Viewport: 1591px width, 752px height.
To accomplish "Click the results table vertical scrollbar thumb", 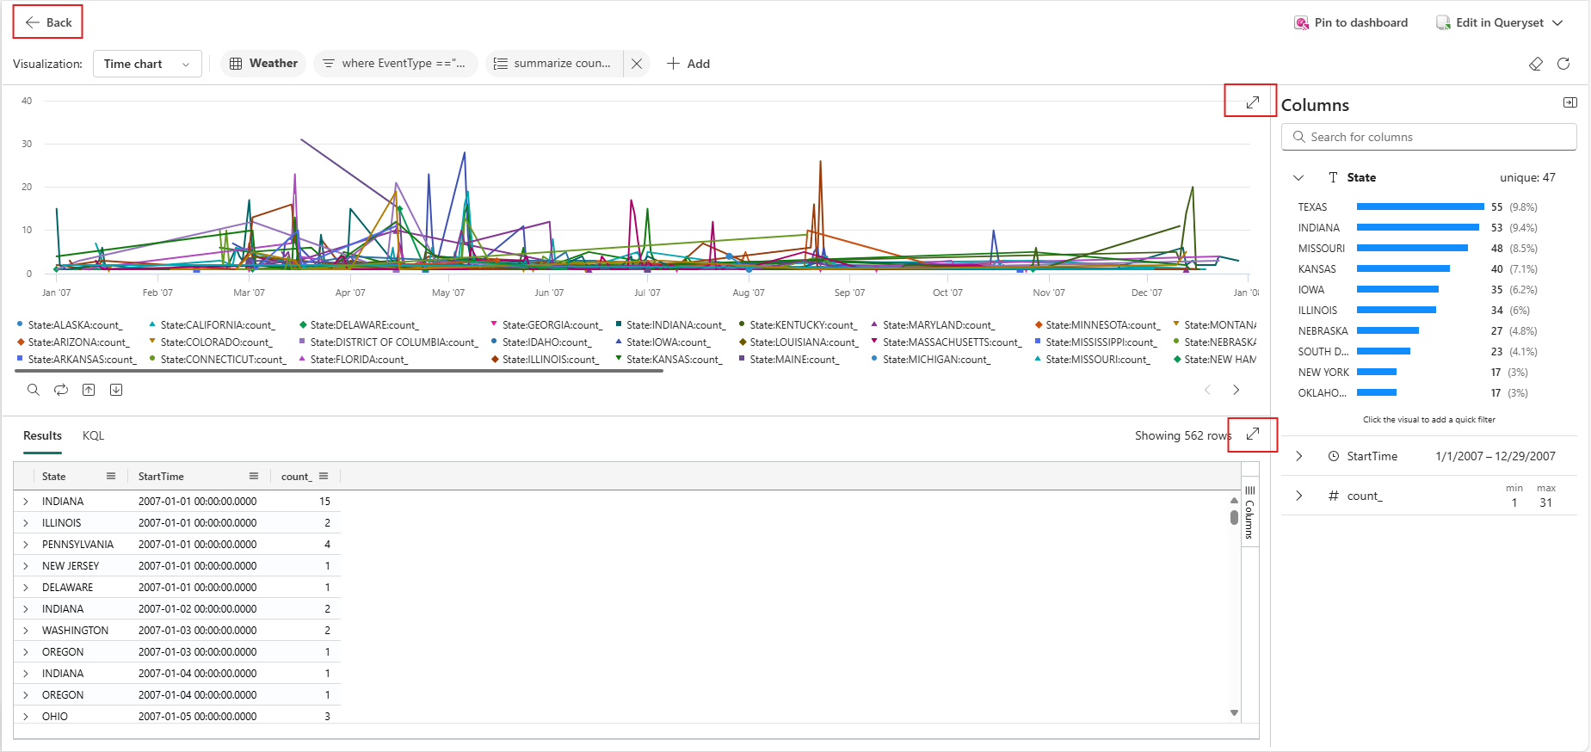I will tap(1234, 517).
